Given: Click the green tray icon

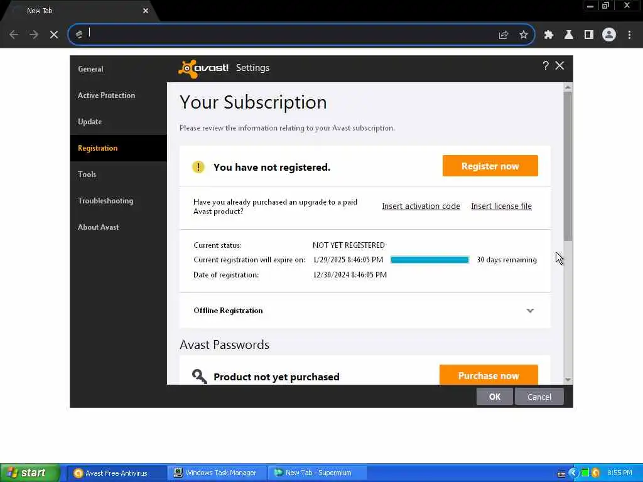Looking at the screenshot, I should 585,473.
